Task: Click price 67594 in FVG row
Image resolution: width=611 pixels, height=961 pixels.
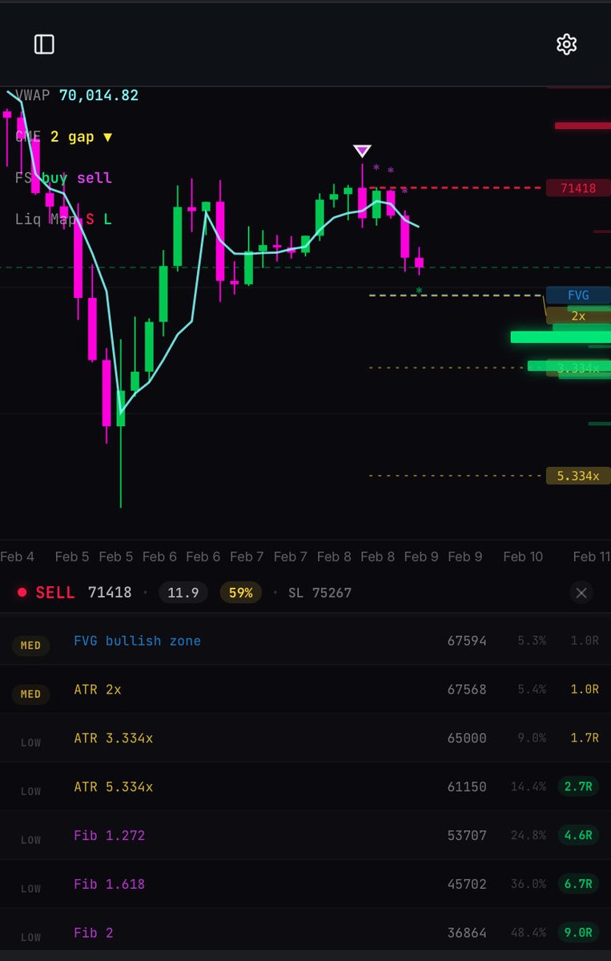Action: (x=467, y=641)
